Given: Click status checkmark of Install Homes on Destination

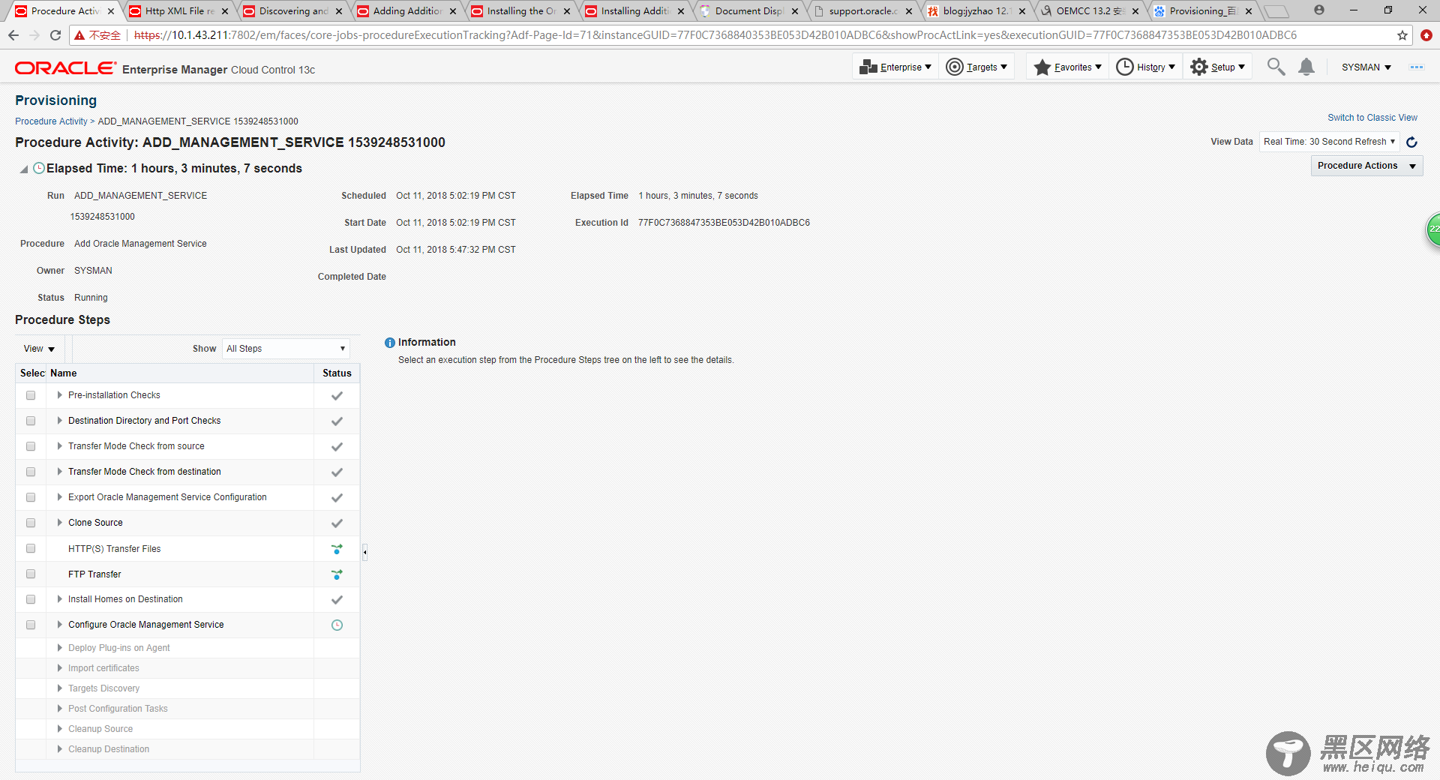Looking at the screenshot, I should (337, 600).
